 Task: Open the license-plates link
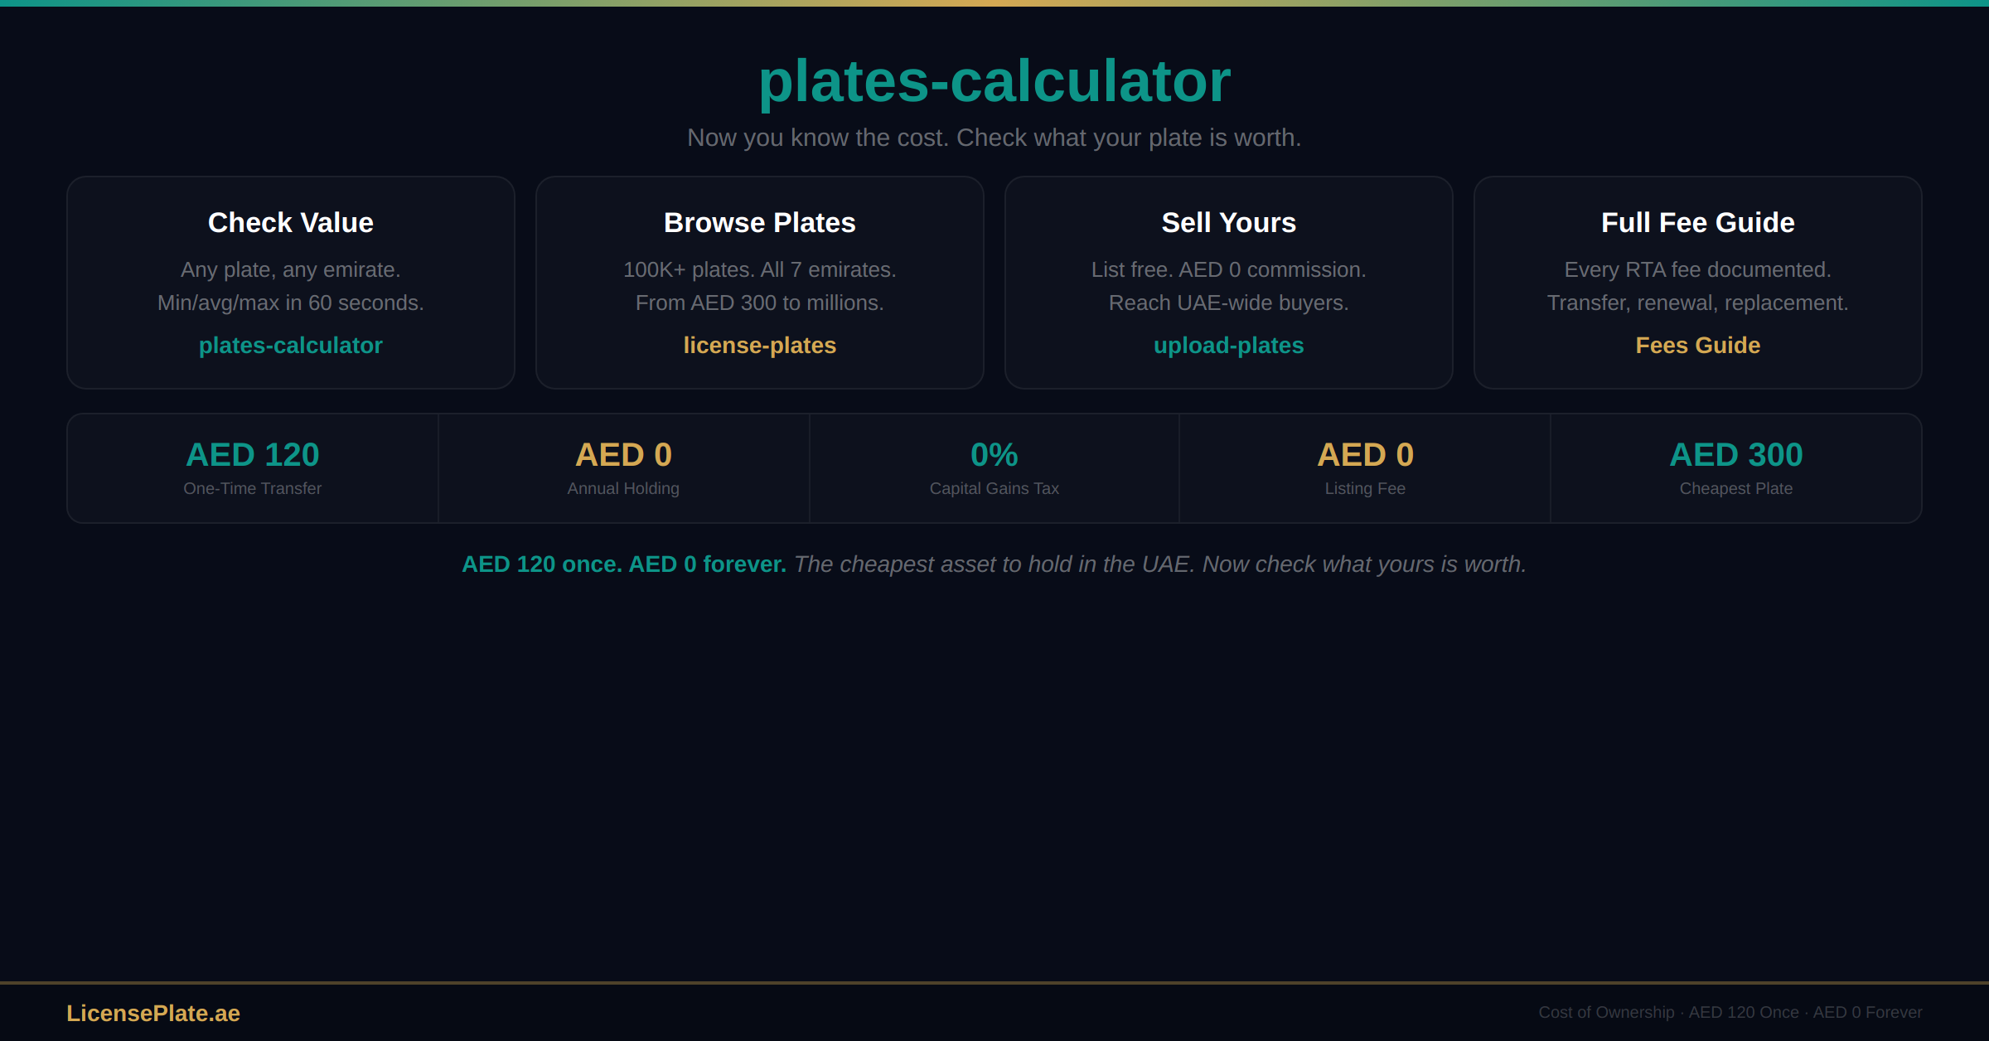click(760, 346)
